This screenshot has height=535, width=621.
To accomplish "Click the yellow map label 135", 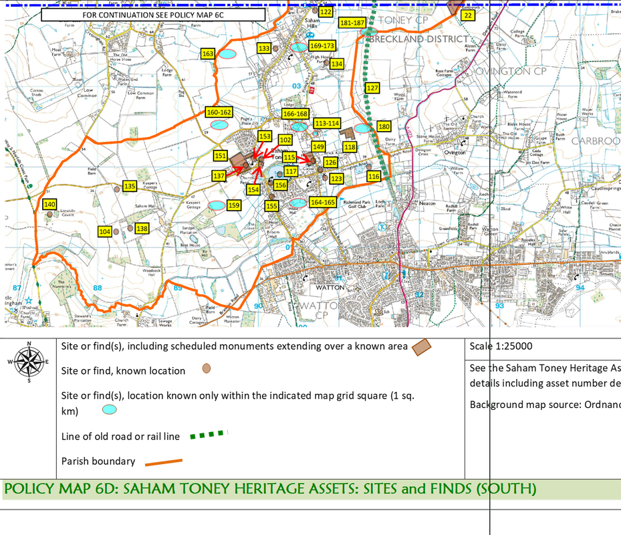I will (x=130, y=186).
